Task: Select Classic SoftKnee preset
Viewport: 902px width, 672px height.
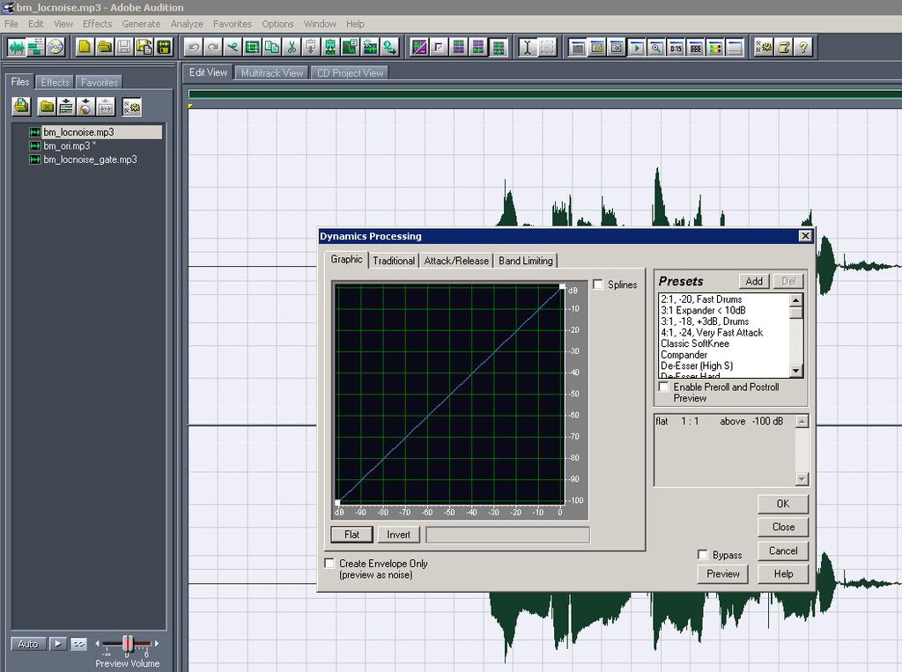Action: [695, 343]
